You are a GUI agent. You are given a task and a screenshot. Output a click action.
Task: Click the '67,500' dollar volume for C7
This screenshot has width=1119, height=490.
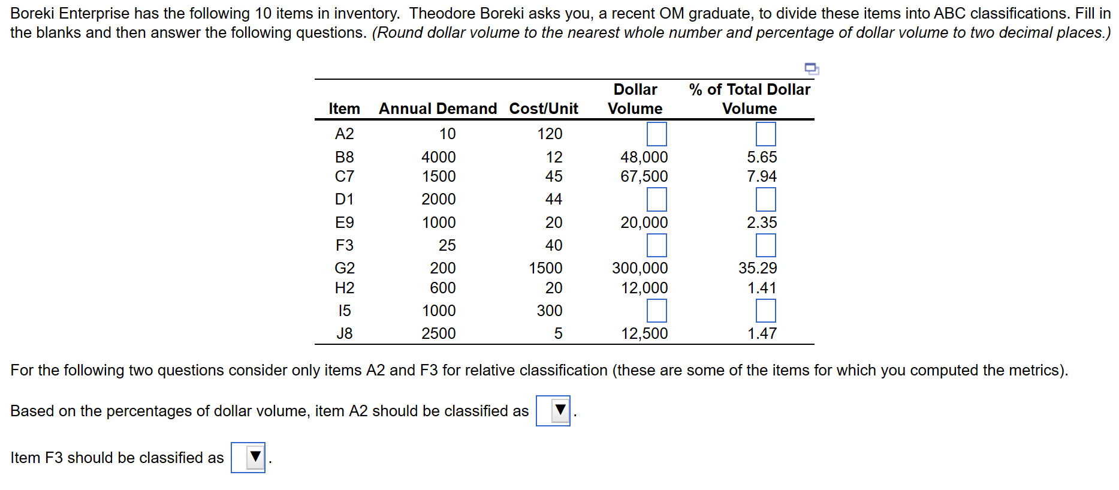click(x=644, y=176)
